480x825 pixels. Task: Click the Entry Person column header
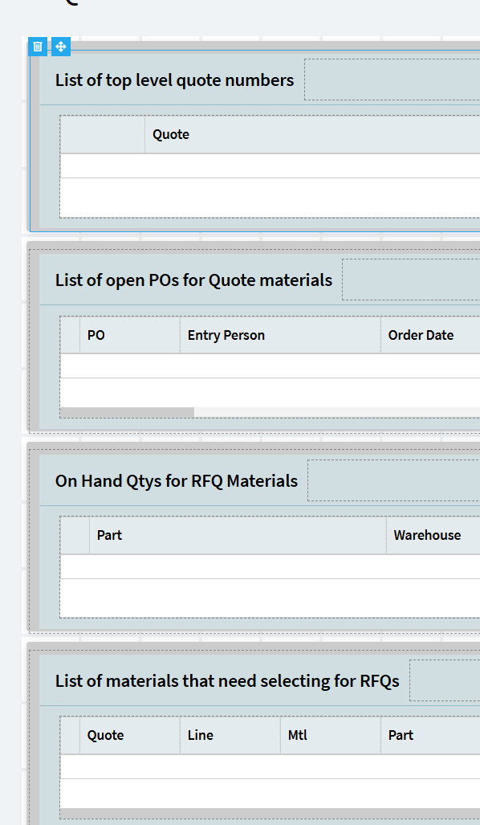(x=280, y=335)
